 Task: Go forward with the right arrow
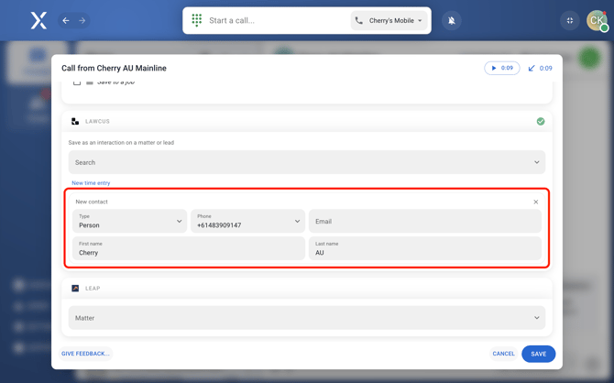(x=82, y=20)
